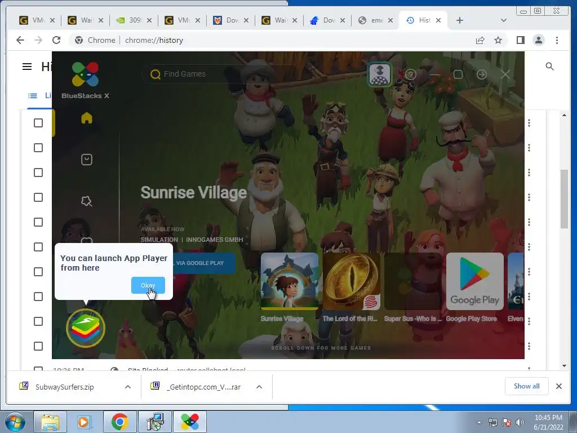The width and height of the screenshot is (577, 433).
Task: Switch to the first VM tab in Chrome
Action: tap(37, 20)
